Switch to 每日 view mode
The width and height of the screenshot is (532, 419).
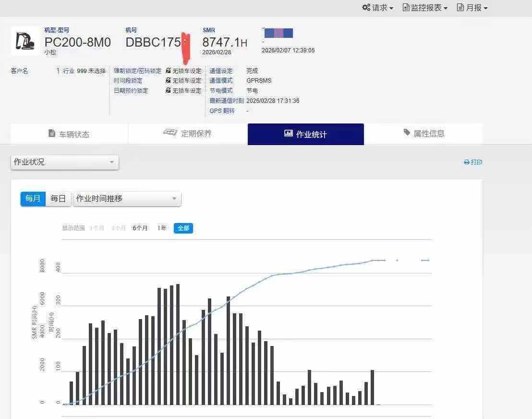pyautogui.click(x=57, y=198)
